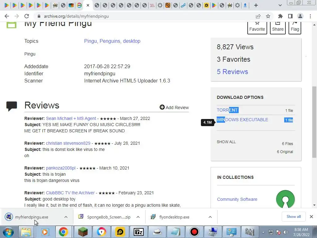
Task: Click the page vertical scrollbar thumb
Action: (x=314, y=122)
